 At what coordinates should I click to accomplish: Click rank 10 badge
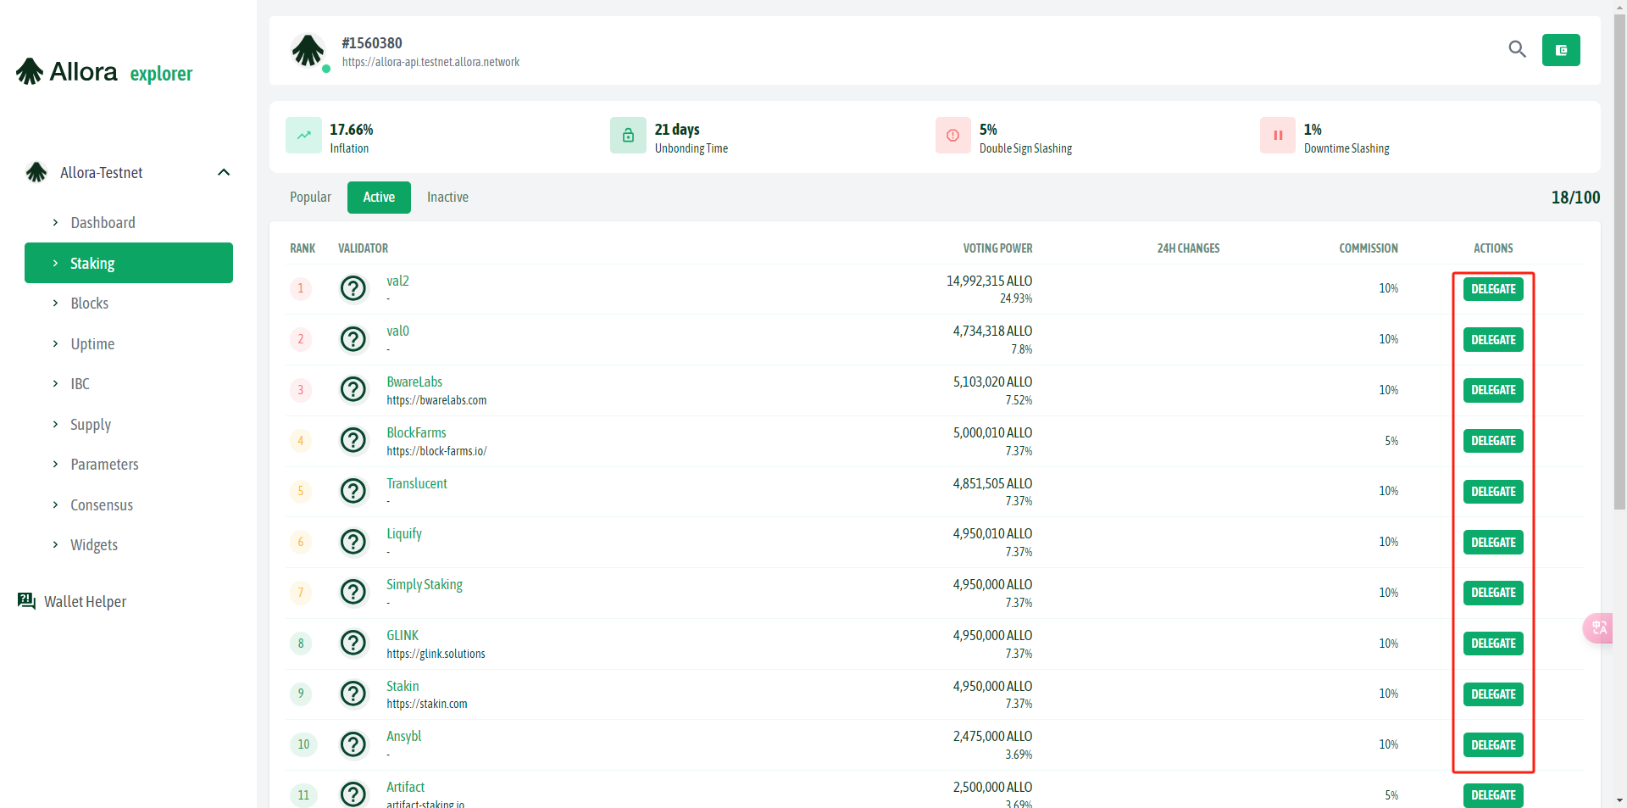(x=303, y=744)
